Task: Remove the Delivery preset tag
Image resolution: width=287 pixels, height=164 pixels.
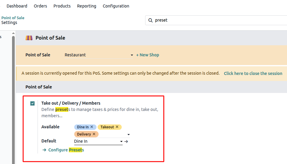Action: pyautogui.click(x=94, y=134)
